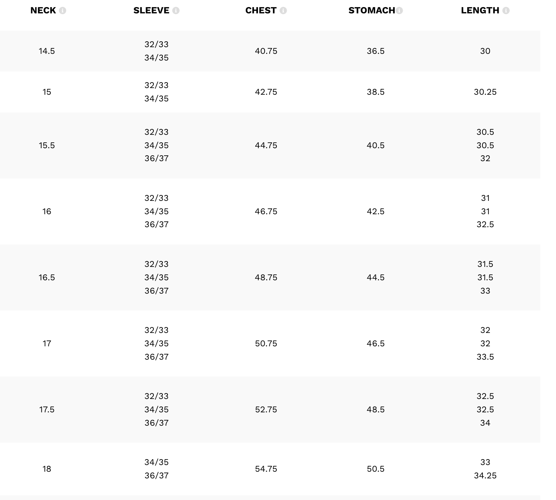556x500 pixels.
Task: Click the 44.5 stomach measurement
Action: click(x=376, y=278)
